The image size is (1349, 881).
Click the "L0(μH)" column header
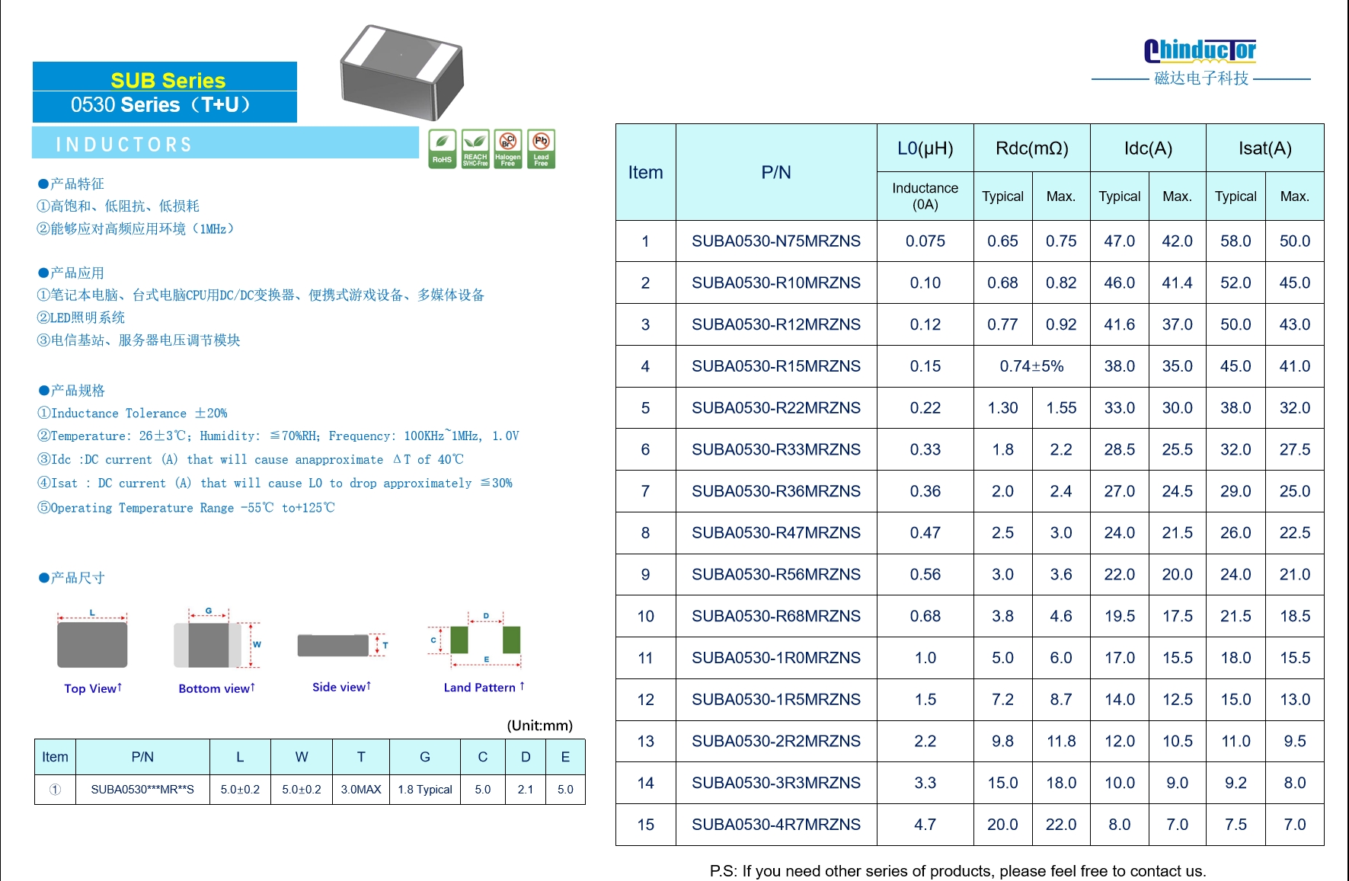point(925,148)
